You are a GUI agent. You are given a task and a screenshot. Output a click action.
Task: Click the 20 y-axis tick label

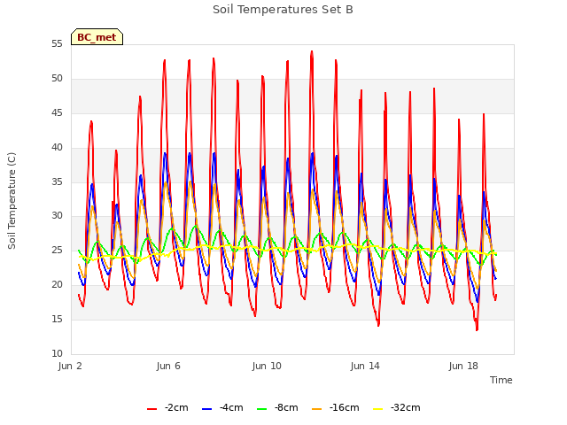57,285
